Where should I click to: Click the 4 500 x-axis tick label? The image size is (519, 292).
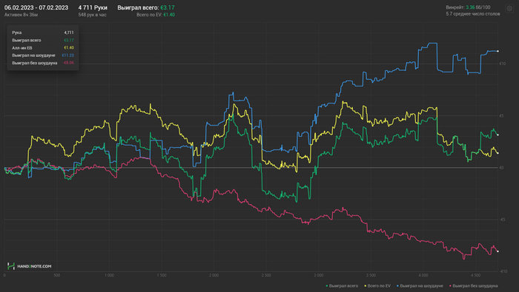[475, 275]
